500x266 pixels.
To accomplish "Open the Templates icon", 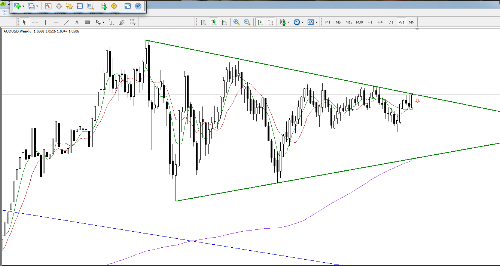I will tap(311, 22).
